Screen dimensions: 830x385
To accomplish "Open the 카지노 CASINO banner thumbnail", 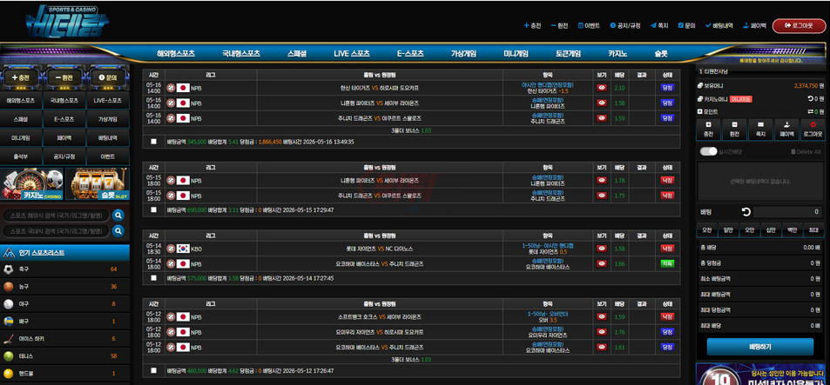I will pyautogui.click(x=31, y=184).
